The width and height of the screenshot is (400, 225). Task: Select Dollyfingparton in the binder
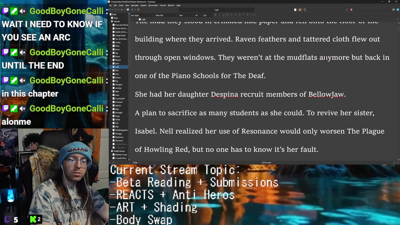(121, 130)
